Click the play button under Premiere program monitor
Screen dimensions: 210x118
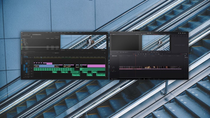click(x=83, y=53)
